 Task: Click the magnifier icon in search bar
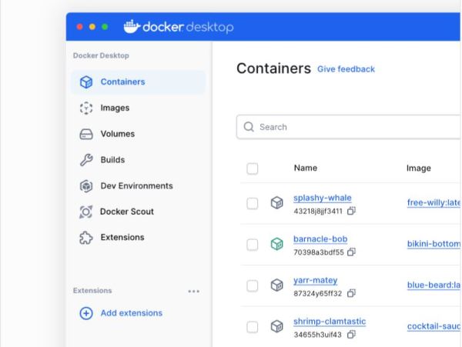coord(249,127)
